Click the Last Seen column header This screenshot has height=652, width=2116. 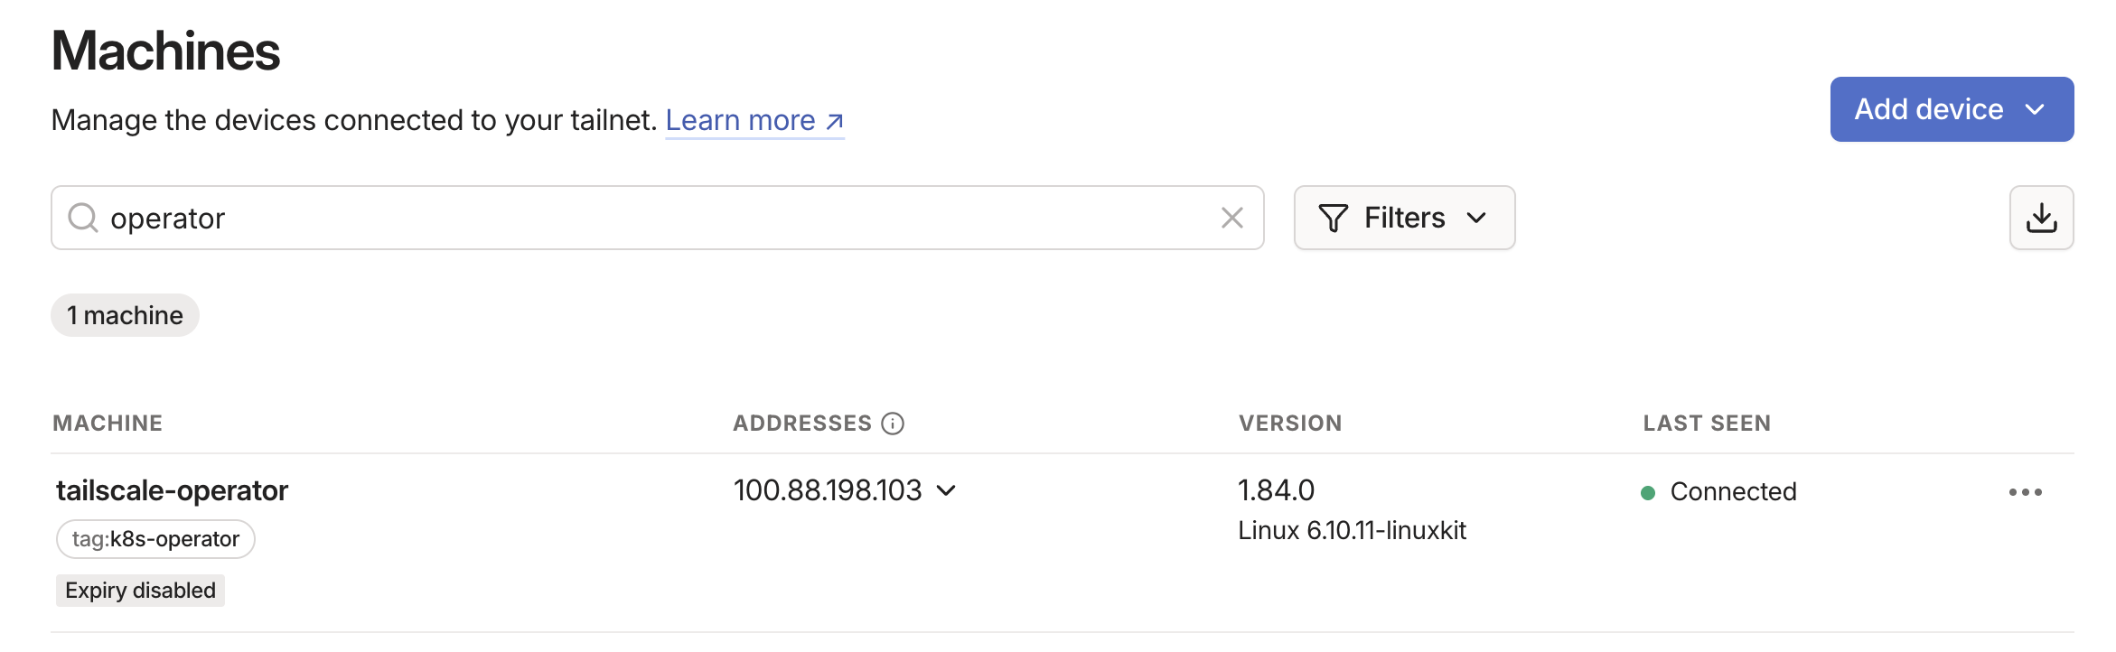1707,424
